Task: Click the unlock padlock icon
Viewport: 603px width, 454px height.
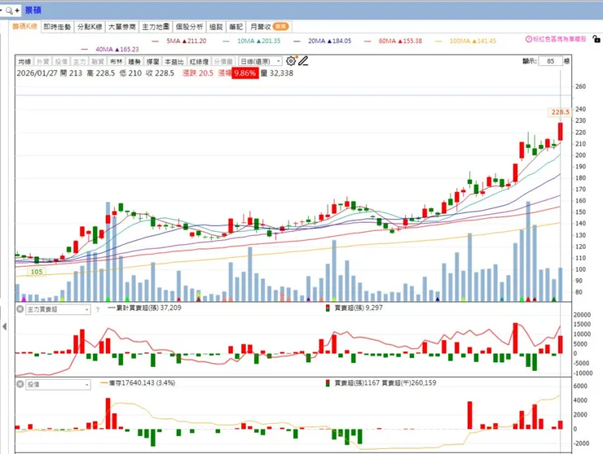Action: 596,39
